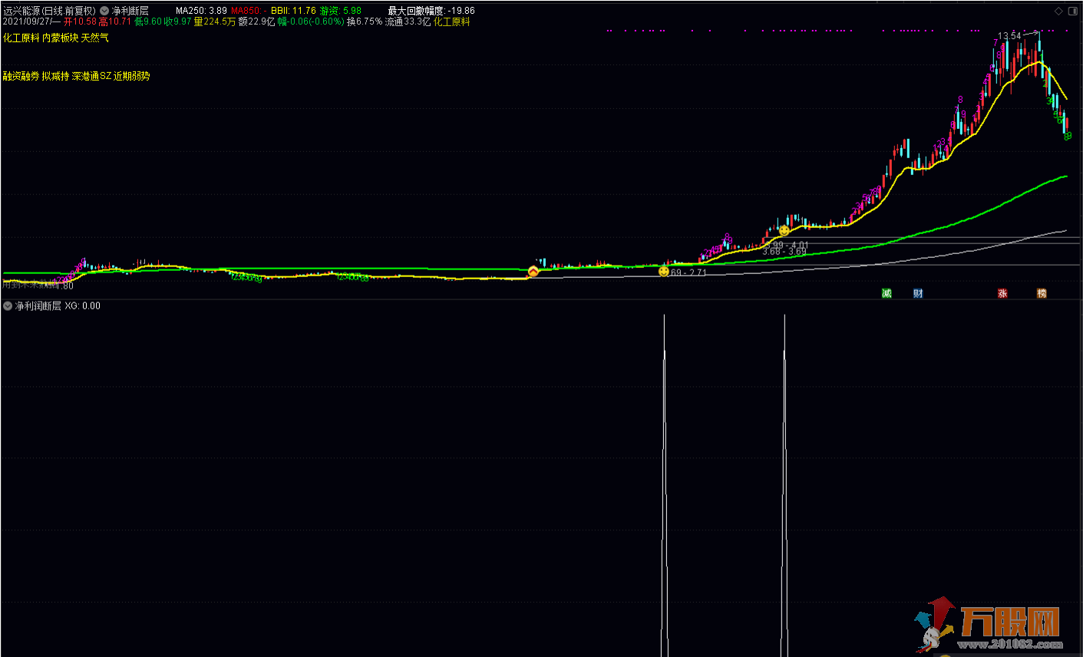Select the 天然气 concept tag
Image resolution: width=1083 pixels, height=657 pixels.
point(94,38)
